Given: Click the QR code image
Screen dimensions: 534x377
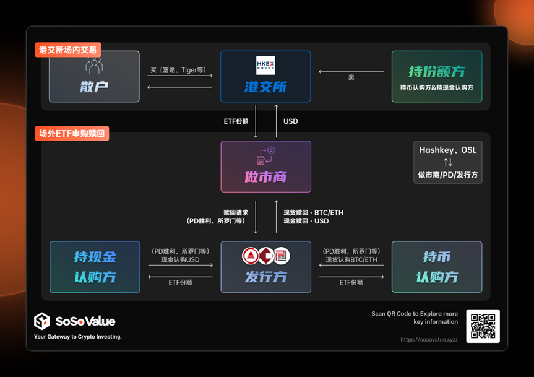Looking at the screenshot, I should (483, 325).
